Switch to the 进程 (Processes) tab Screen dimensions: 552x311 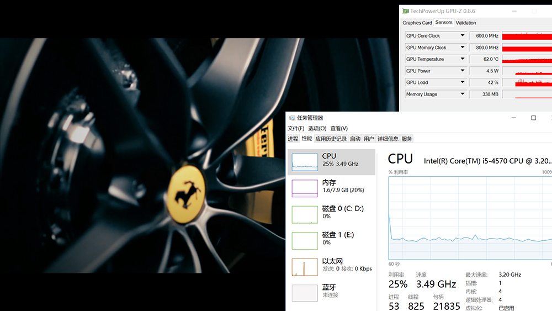click(293, 139)
